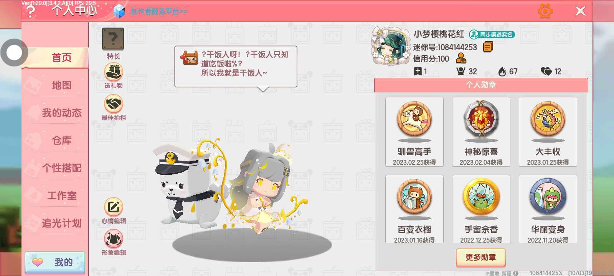This screenshot has height=276, width=614.
Task: Click the 同步渠道实名 badge button
Action: (x=492, y=34)
